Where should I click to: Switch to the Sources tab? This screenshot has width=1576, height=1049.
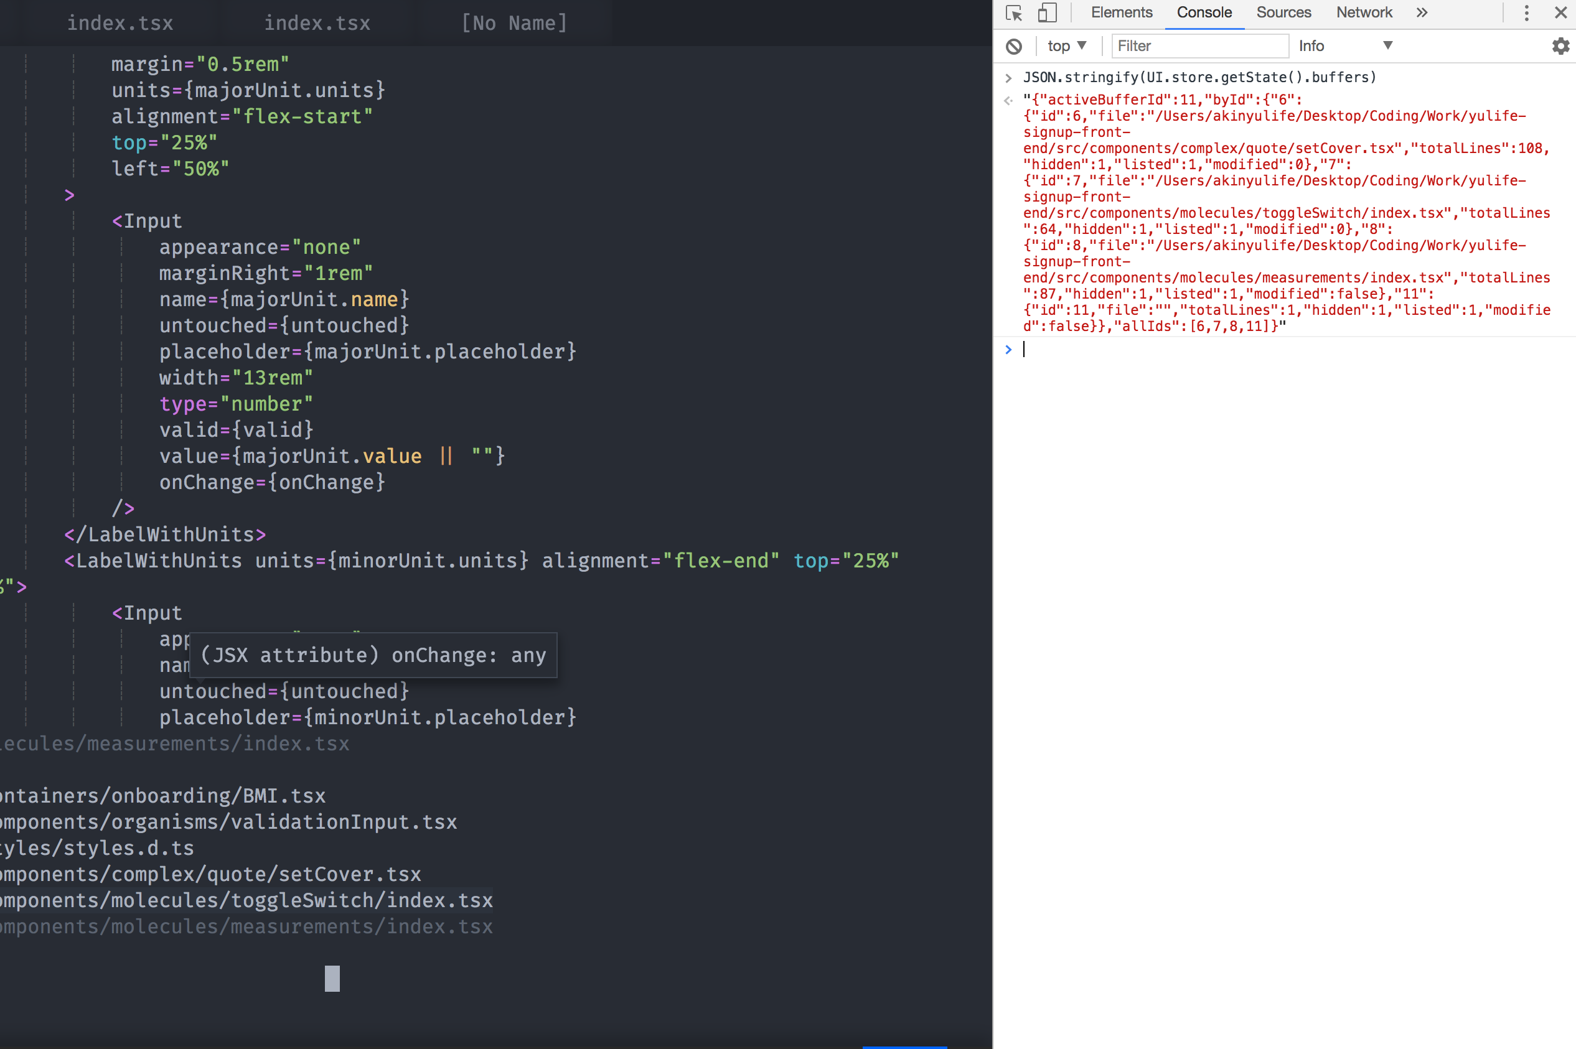(1283, 12)
